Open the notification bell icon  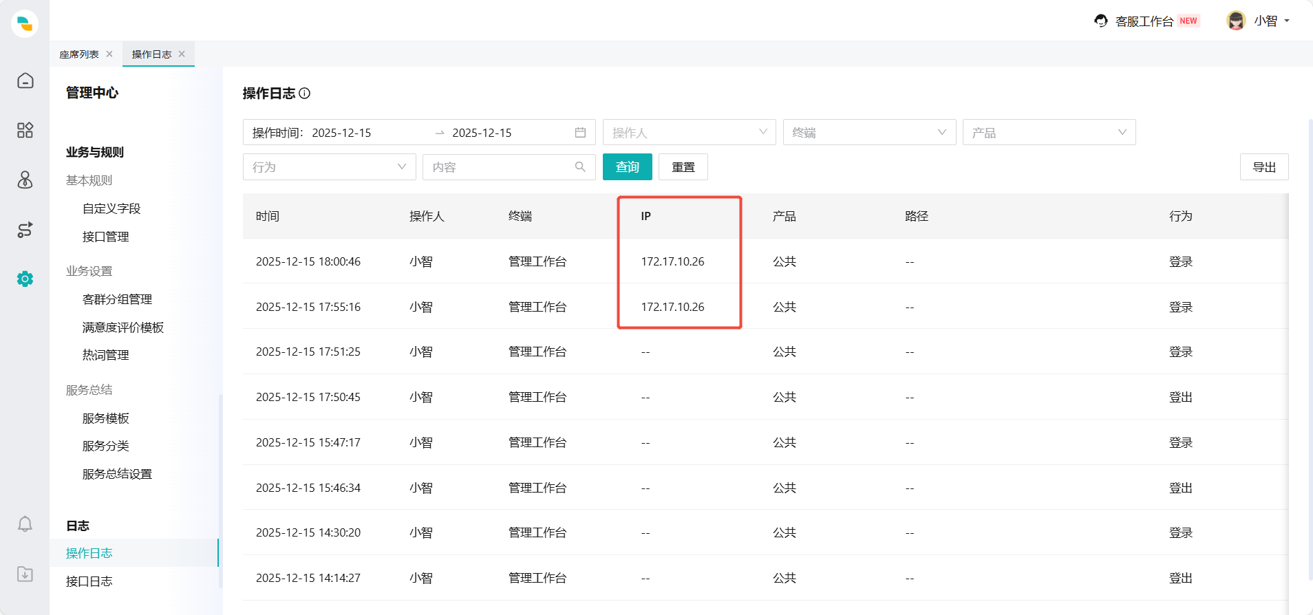pos(25,524)
